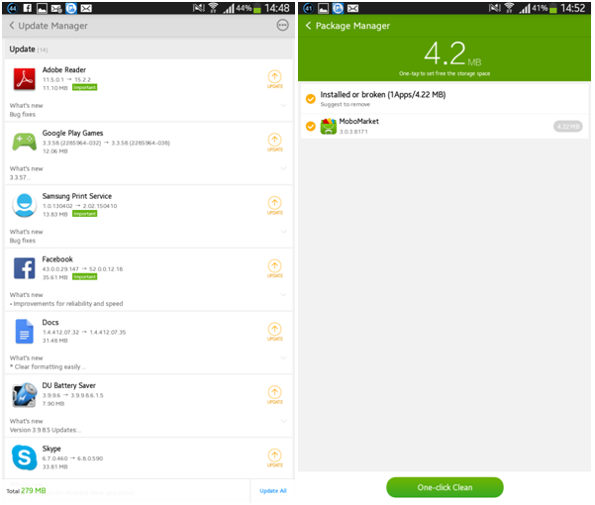Tap 'Improvements for reliability and speed' text
The image size is (595, 505).
pyautogui.click(x=68, y=304)
